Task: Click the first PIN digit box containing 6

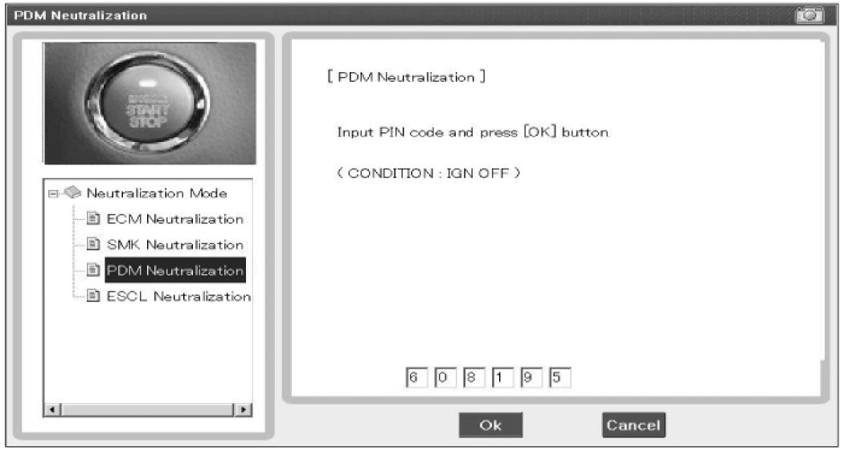Action: click(x=416, y=378)
